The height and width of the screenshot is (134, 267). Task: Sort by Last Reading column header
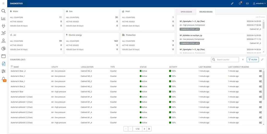(x=205, y=67)
